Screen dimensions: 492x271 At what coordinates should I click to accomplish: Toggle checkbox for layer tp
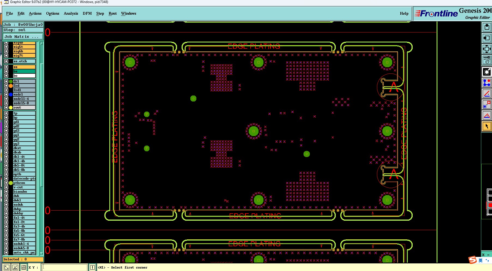click(6, 113)
